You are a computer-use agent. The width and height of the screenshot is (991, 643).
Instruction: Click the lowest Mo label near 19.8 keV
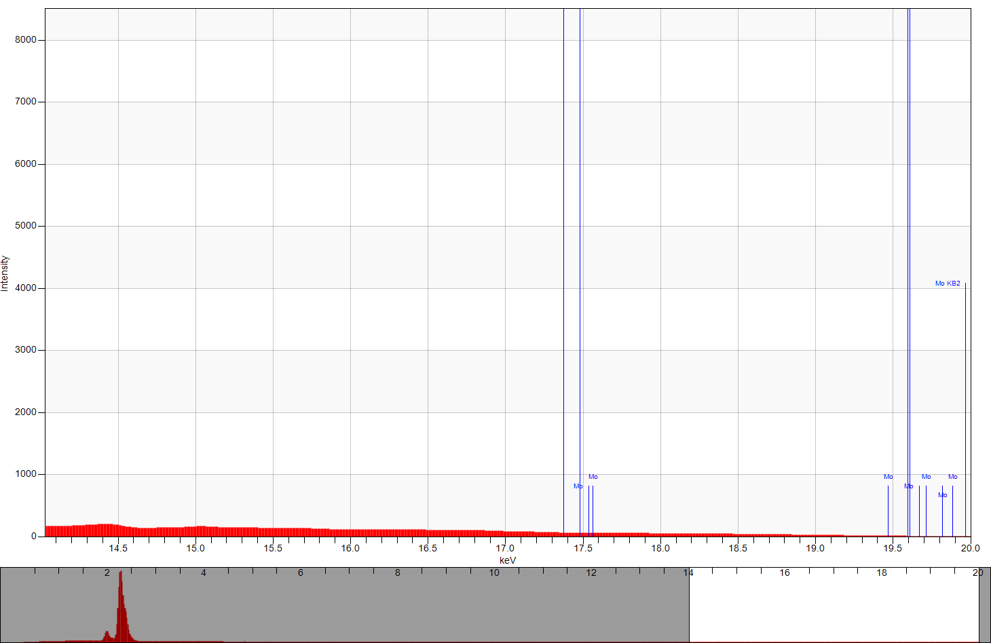click(942, 495)
